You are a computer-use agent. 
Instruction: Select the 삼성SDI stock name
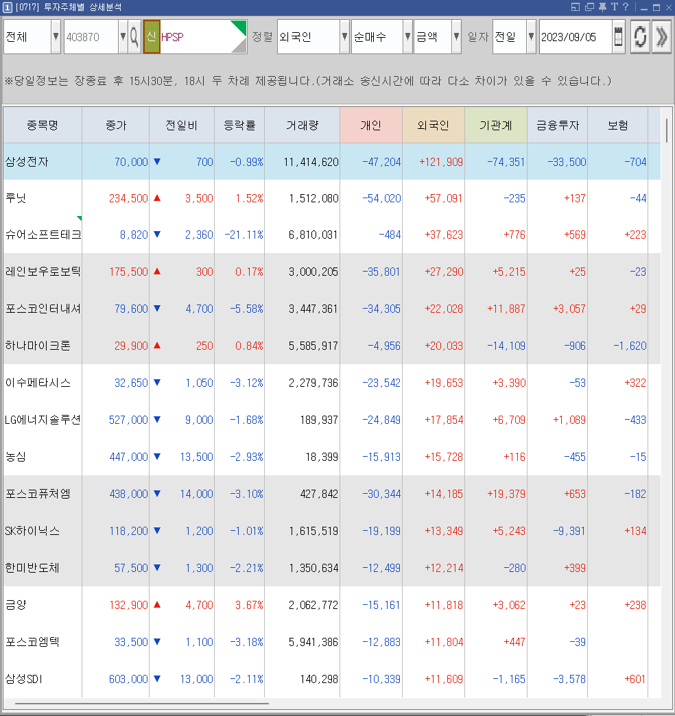point(24,679)
